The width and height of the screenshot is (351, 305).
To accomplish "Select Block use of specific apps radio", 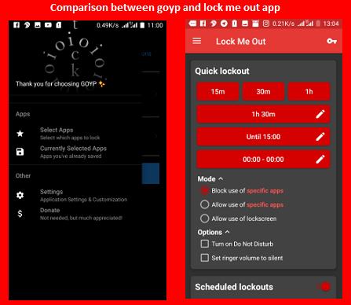I will click(x=205, y=190).
